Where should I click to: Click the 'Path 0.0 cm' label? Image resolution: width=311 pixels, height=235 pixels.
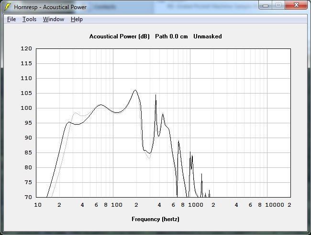pyautogui.click(x=171, y=36)
